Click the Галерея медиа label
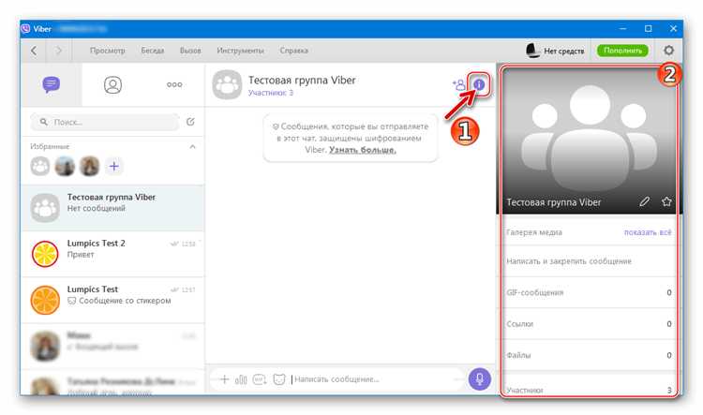703x415 pixels. (x=534, y=232)
